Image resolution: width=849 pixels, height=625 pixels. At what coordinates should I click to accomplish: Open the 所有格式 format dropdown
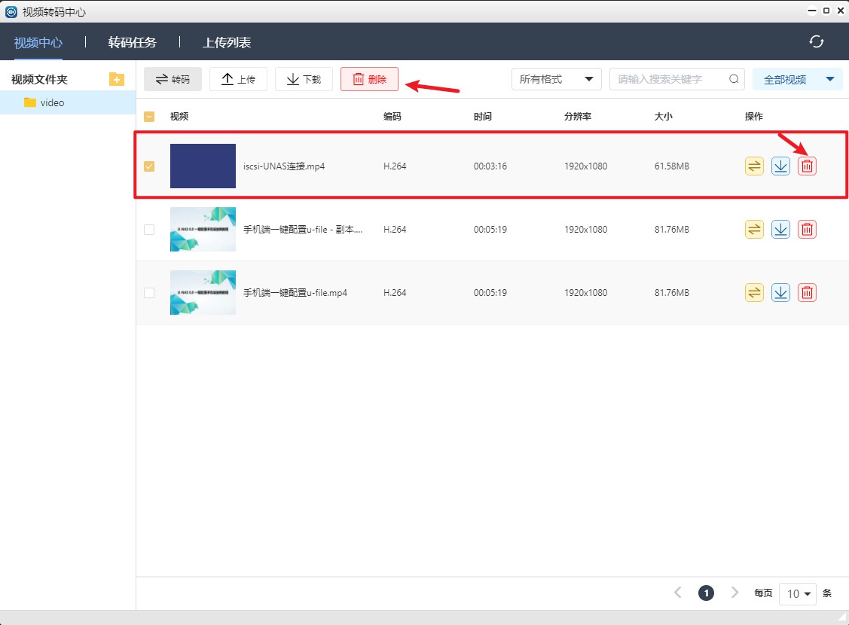coord(556,79)
